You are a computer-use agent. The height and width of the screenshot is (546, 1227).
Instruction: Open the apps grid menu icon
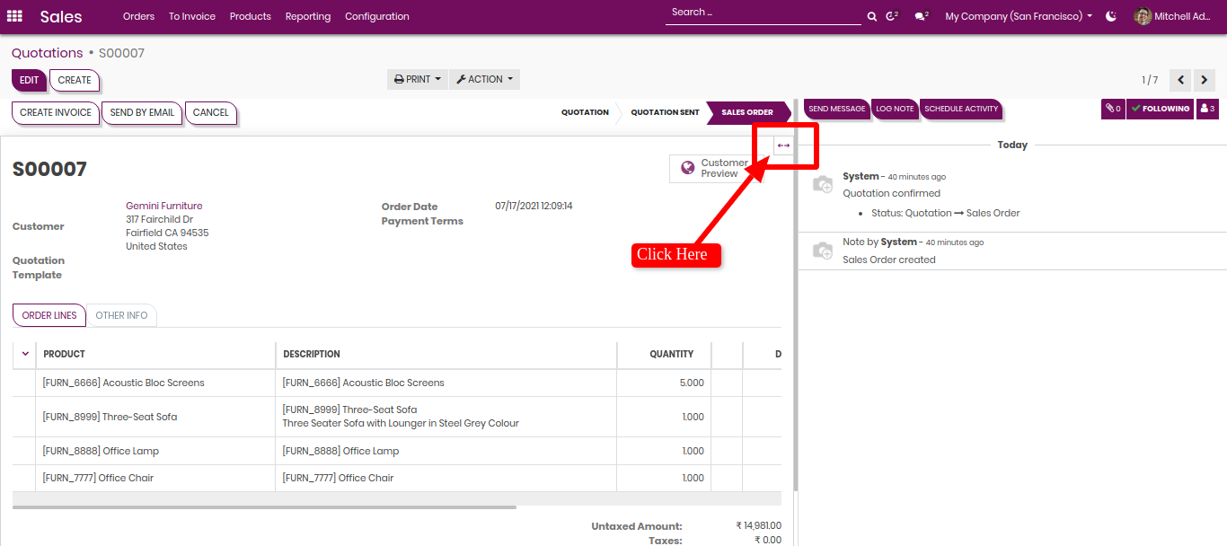pos(14,16)
